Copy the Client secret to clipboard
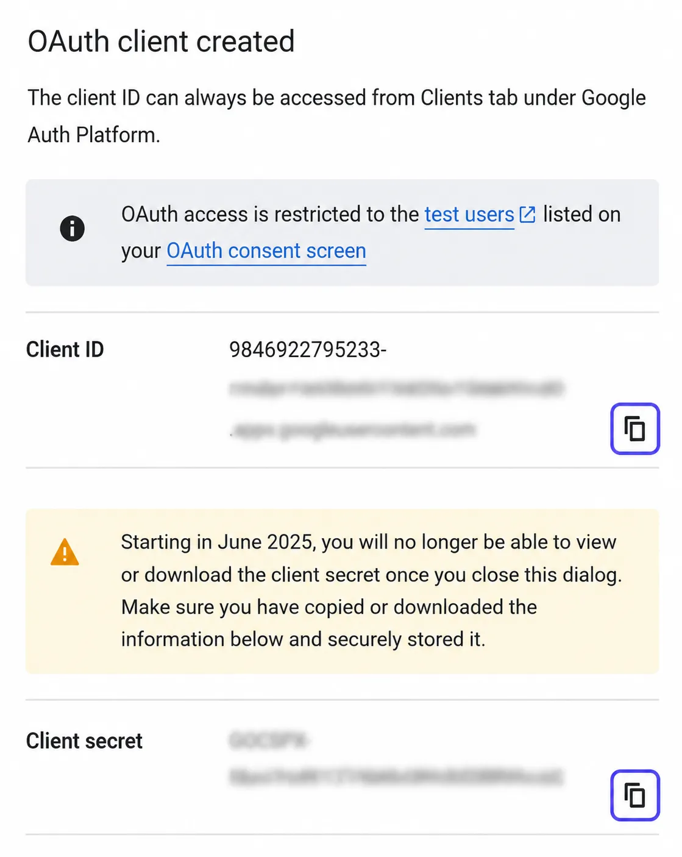 634,795
